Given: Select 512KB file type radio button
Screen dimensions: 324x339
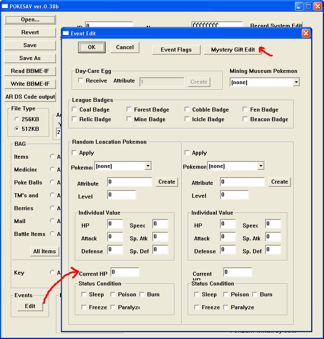Looking at the screenshot, I should (x=17, y=129).
